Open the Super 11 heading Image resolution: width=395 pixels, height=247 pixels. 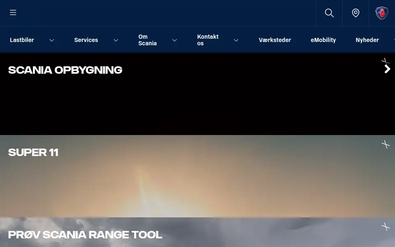coord(33,152)
